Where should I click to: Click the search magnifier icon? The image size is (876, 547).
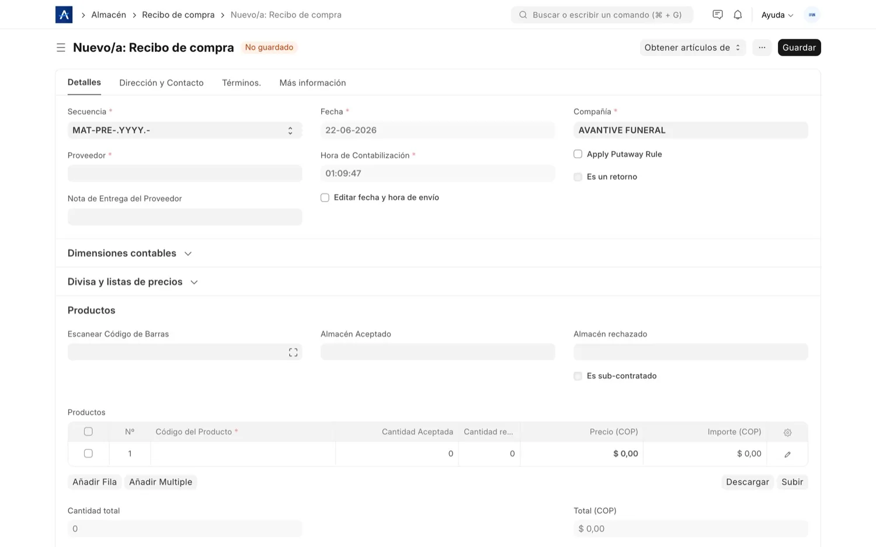[523, 15]
